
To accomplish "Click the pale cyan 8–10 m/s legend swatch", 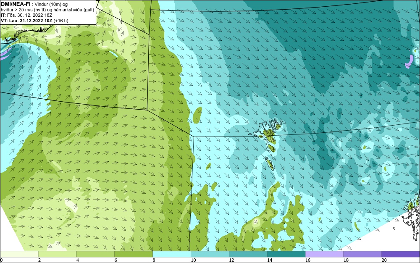I will [x=172, y=254].
